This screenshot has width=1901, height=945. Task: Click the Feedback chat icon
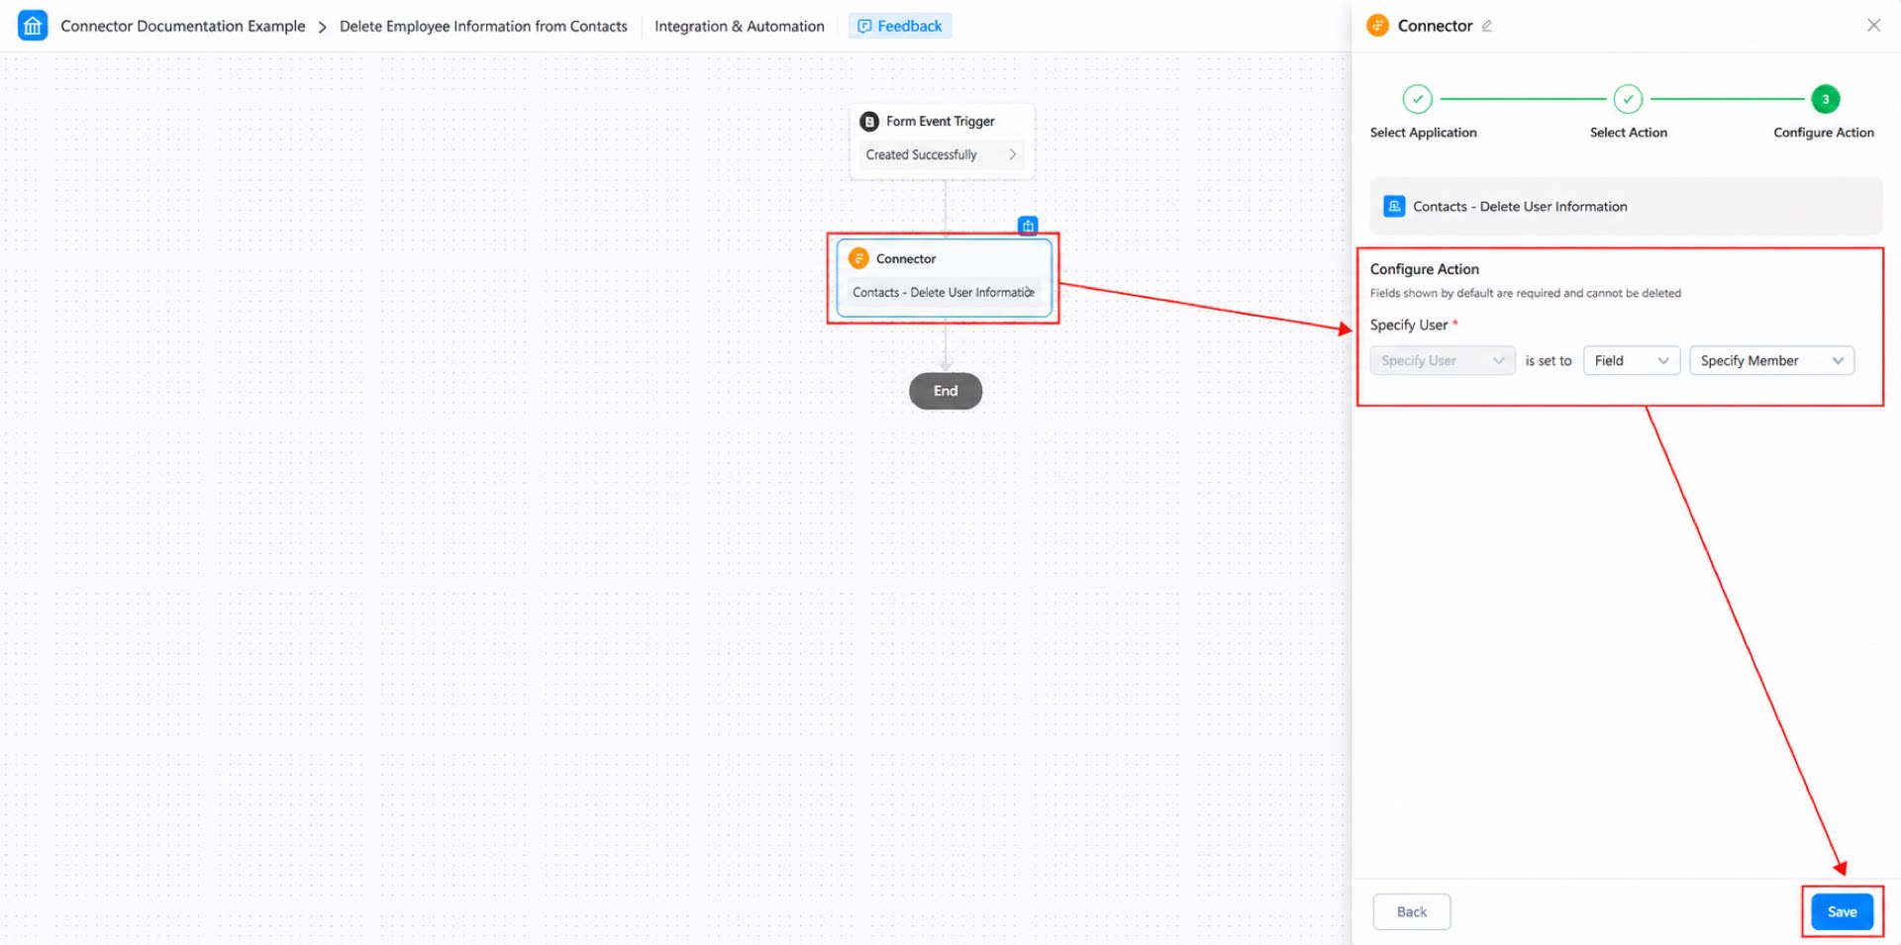pos(864,27)
